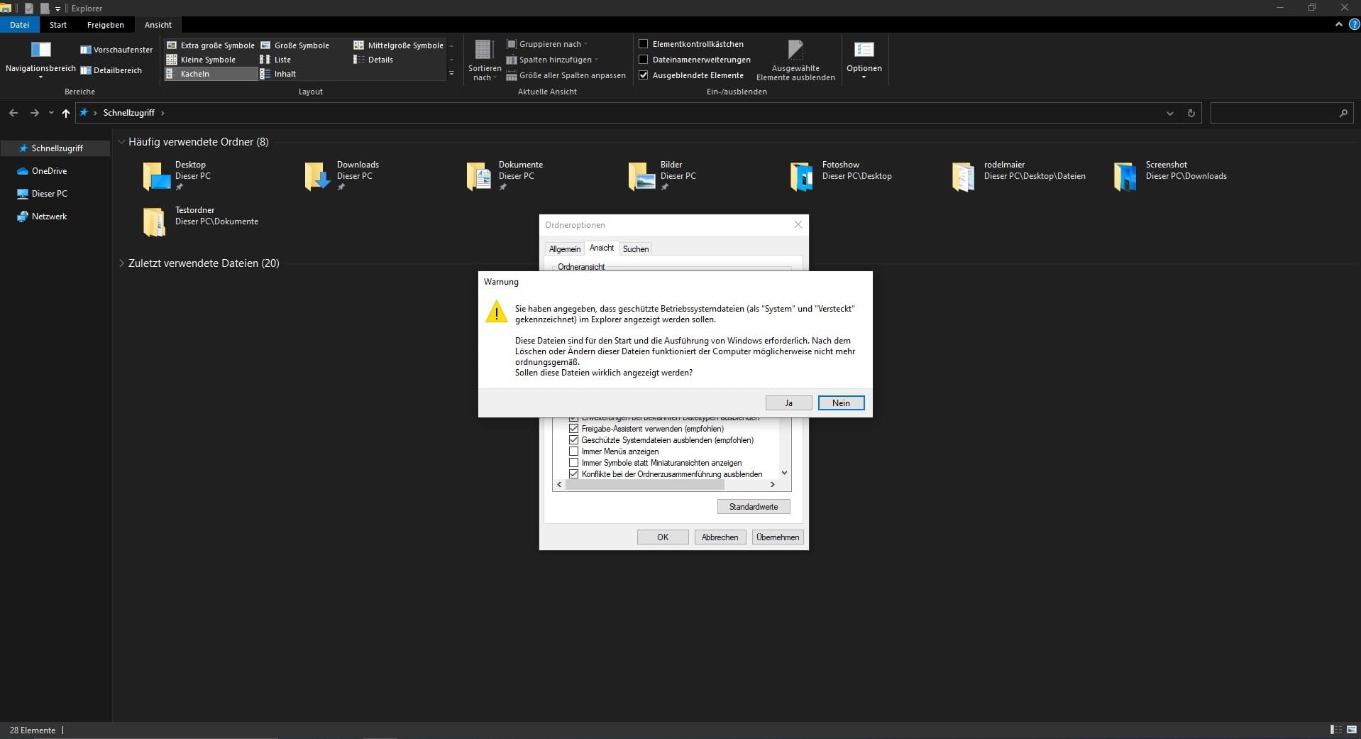
Task: Choose the Liste layout
Action: (x=275, y=60)
